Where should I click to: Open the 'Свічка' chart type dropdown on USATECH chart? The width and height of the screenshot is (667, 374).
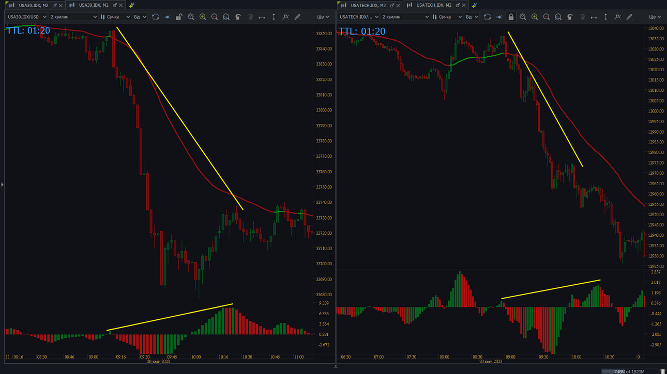click(x=447, y=17)
